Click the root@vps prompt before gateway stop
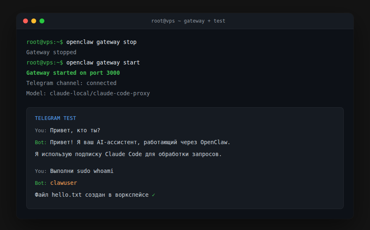The width and height of the screenshot is (370, 230). pyautogui.click(x=44, y=42)
